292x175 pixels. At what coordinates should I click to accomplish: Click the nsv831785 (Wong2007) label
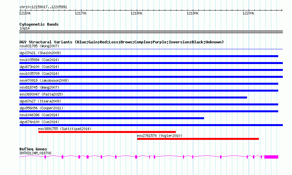click(x=39, y=46)
